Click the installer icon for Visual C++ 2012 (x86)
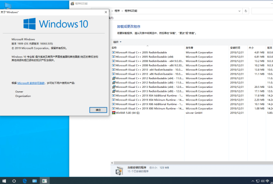This screenshot has height=184, width=273. click(x=113, y=83)
